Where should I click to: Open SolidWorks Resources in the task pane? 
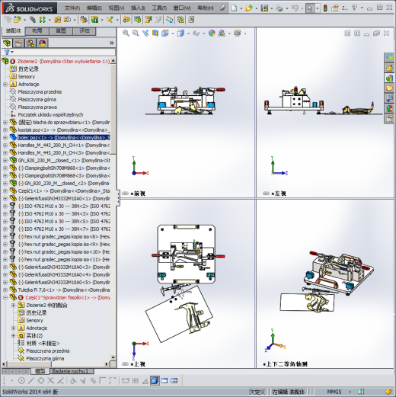[389, 68]
